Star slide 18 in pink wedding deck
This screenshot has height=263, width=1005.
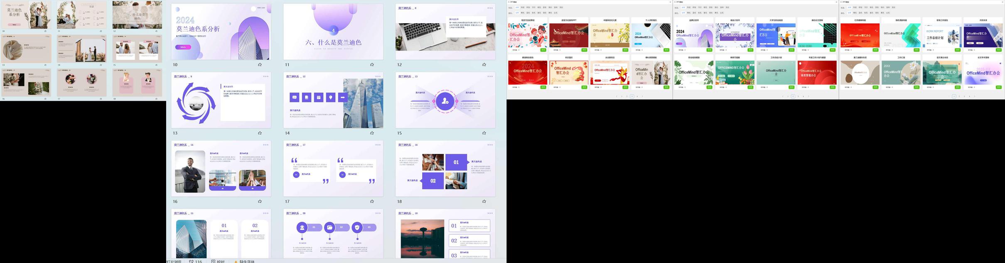[157, 99]
